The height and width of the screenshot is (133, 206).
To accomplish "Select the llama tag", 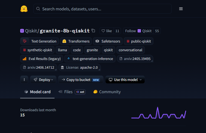I will coord(63,50).
